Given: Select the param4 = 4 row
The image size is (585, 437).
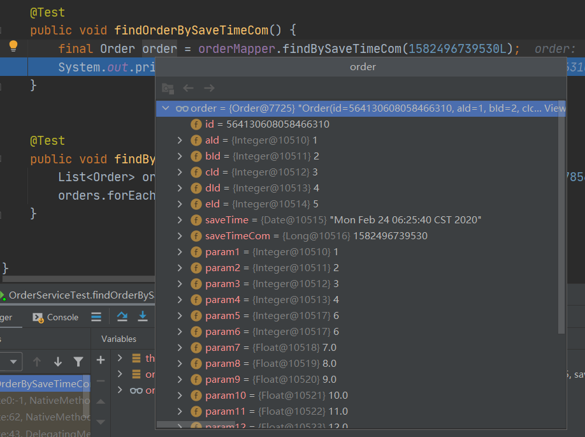Looking at the screenshot, I should tap(357, 300).
